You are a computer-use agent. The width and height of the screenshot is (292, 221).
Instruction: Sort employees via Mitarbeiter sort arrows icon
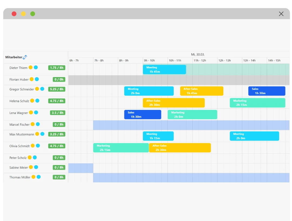point(25,57)
